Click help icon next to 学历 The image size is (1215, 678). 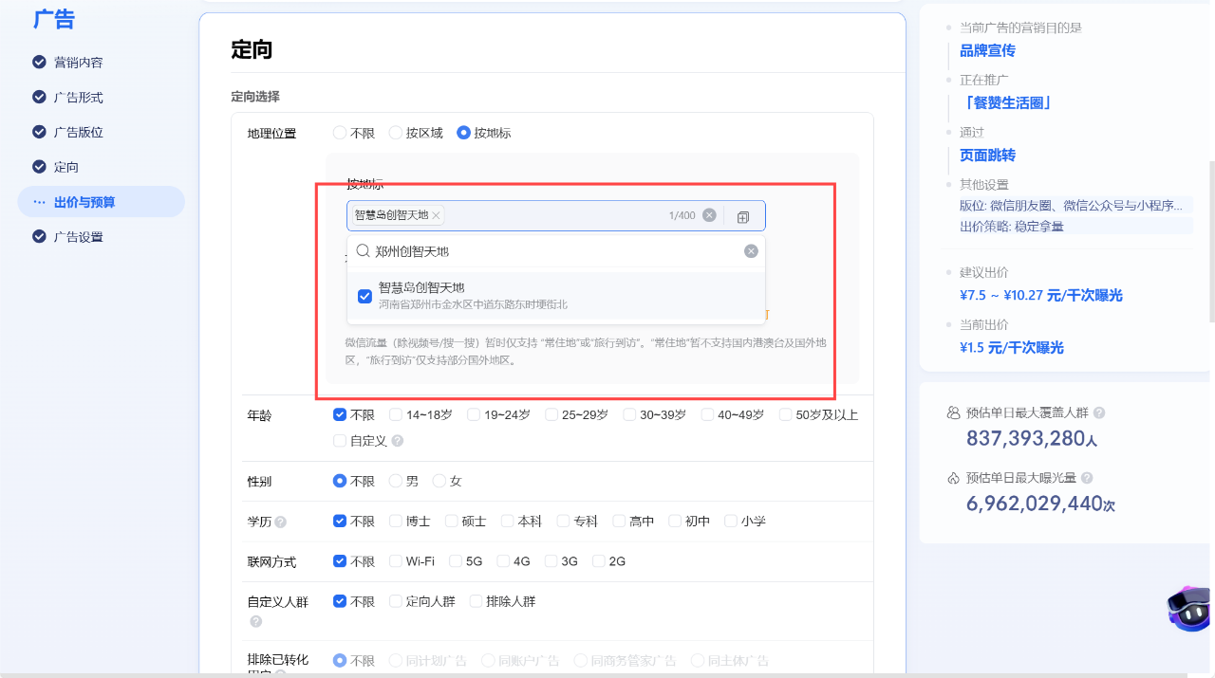coord(281,522)
